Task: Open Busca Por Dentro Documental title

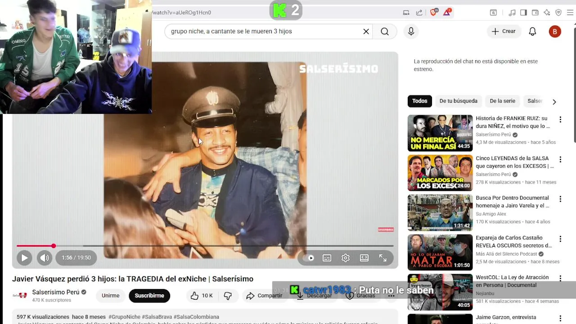Action: tap(513, 202)
